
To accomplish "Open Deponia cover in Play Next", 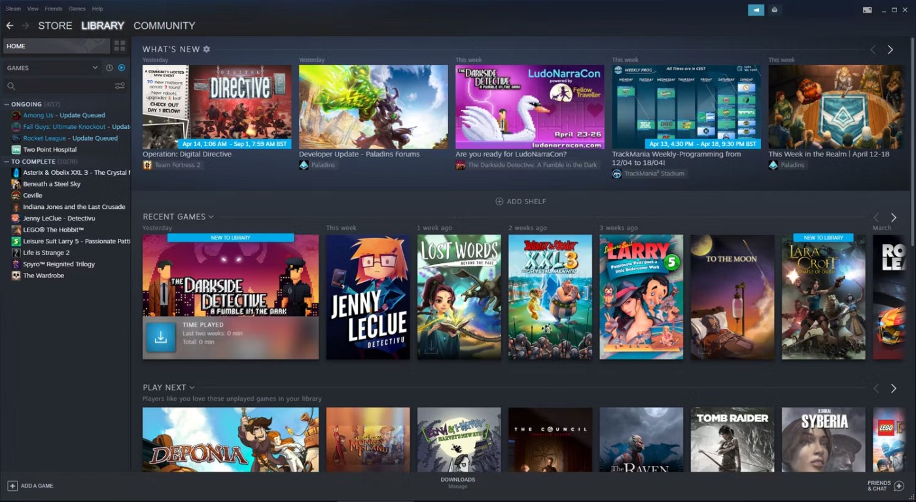I will tap(231, 440).
